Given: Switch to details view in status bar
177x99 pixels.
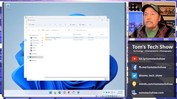Looking at the screenshot, I should [106, 79].
